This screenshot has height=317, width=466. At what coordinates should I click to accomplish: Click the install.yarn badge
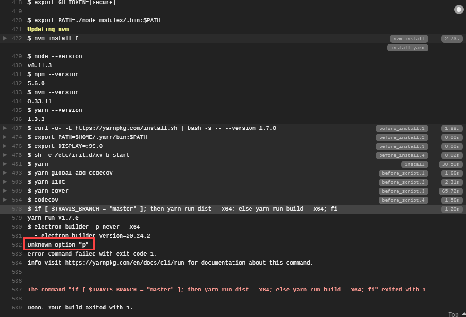(407, 48)
